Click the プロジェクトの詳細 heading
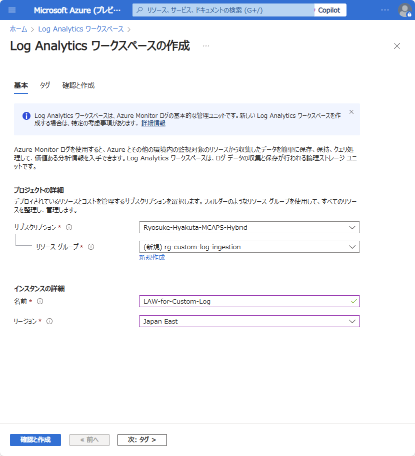The image size is (415, 456). pos(38,190)
